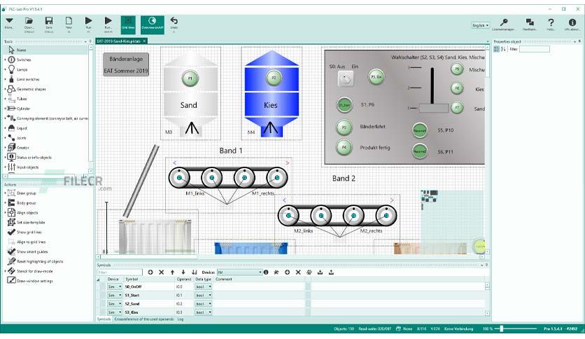The image size is (585, 339).
Task: Click the Status or info-objects tool entry
Action: tap(34, 157)
